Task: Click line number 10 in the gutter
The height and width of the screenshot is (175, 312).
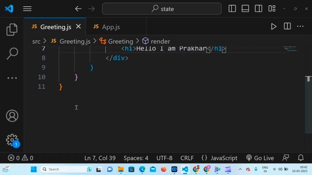Action: click(x=41, y=77)
